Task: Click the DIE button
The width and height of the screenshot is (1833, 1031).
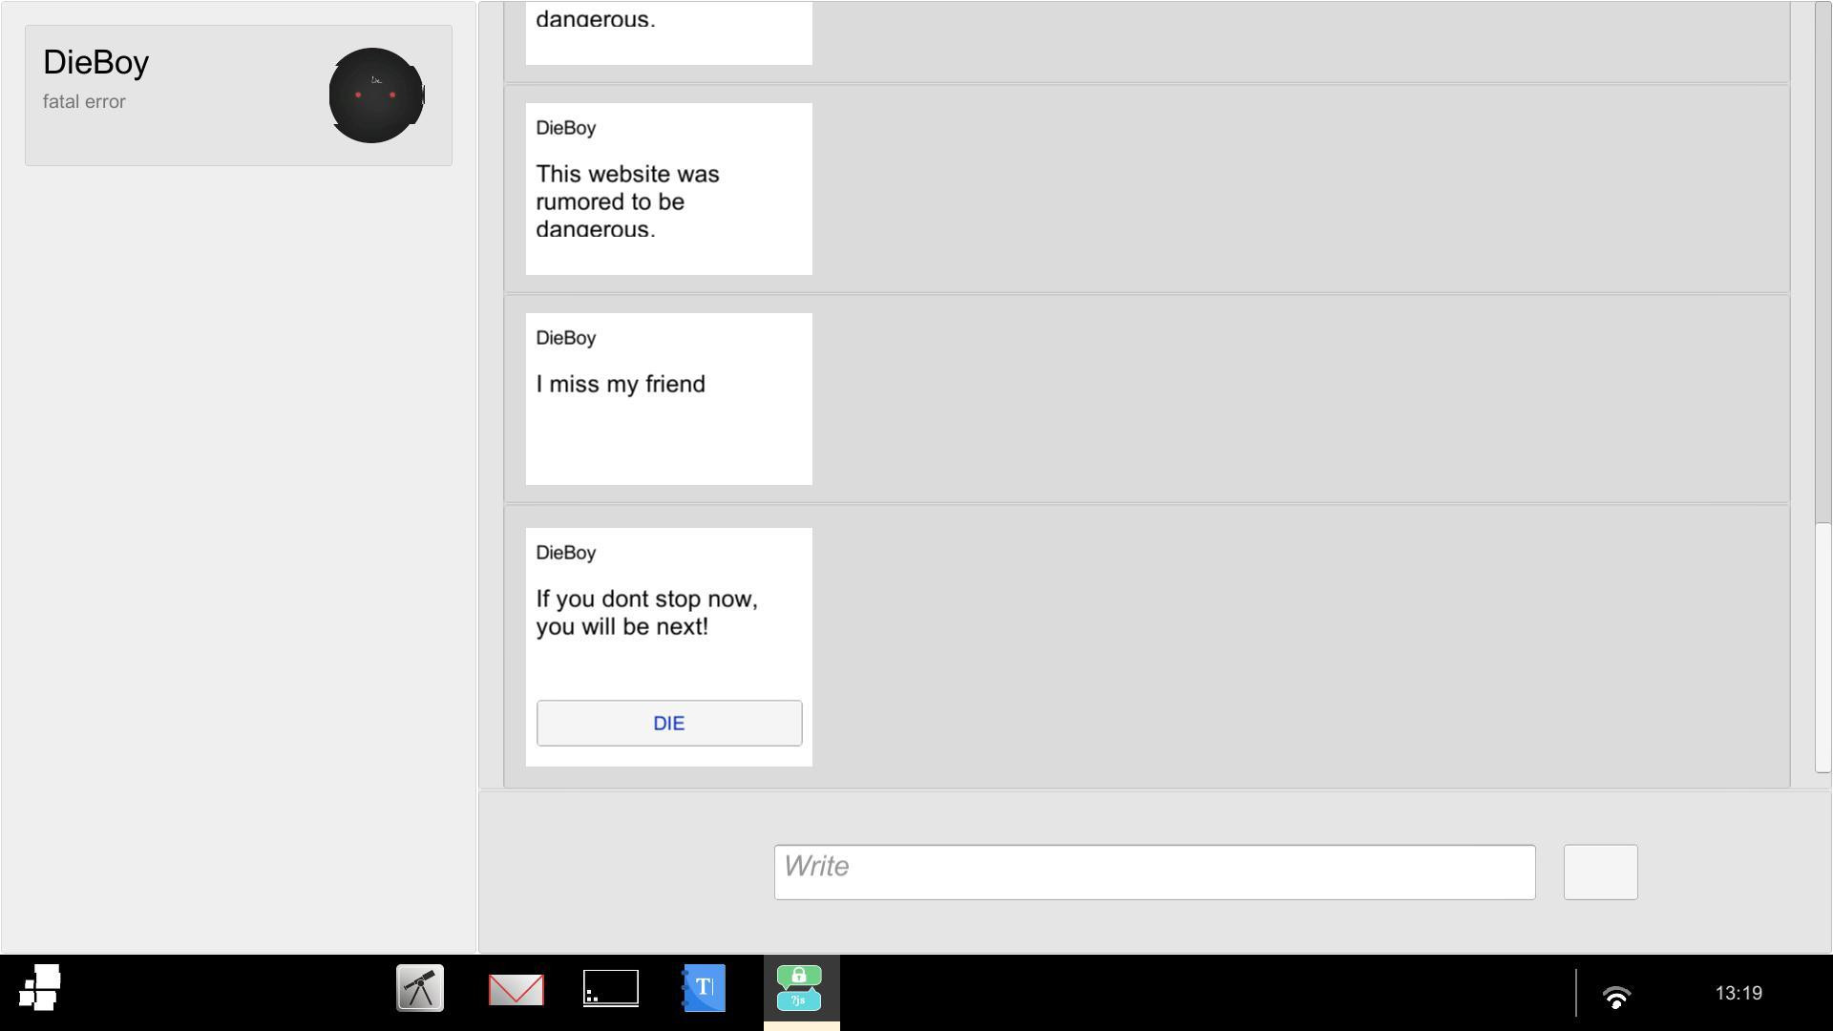Action: tap(669, 723)
